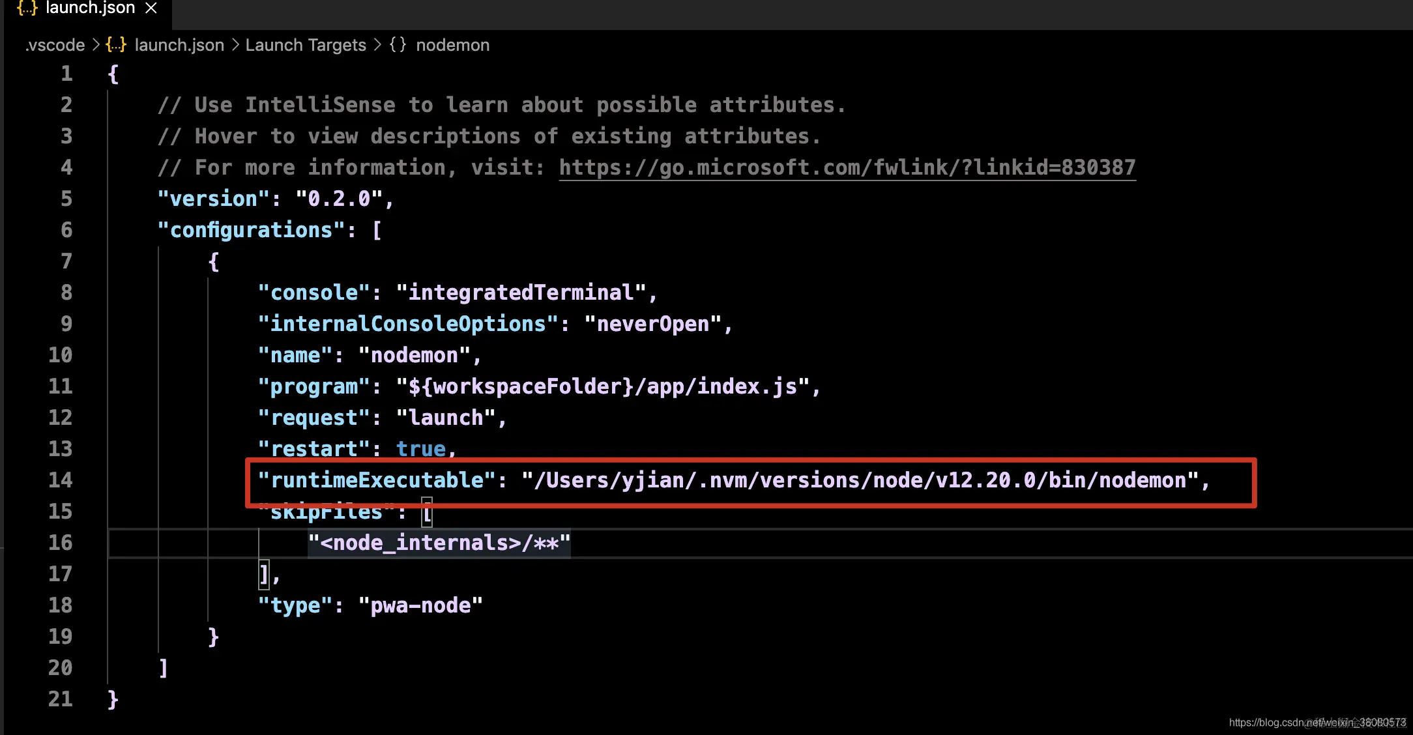Click line number 14 in gutter
Screen dimensions: 1413x735
(x=60, y=480)
